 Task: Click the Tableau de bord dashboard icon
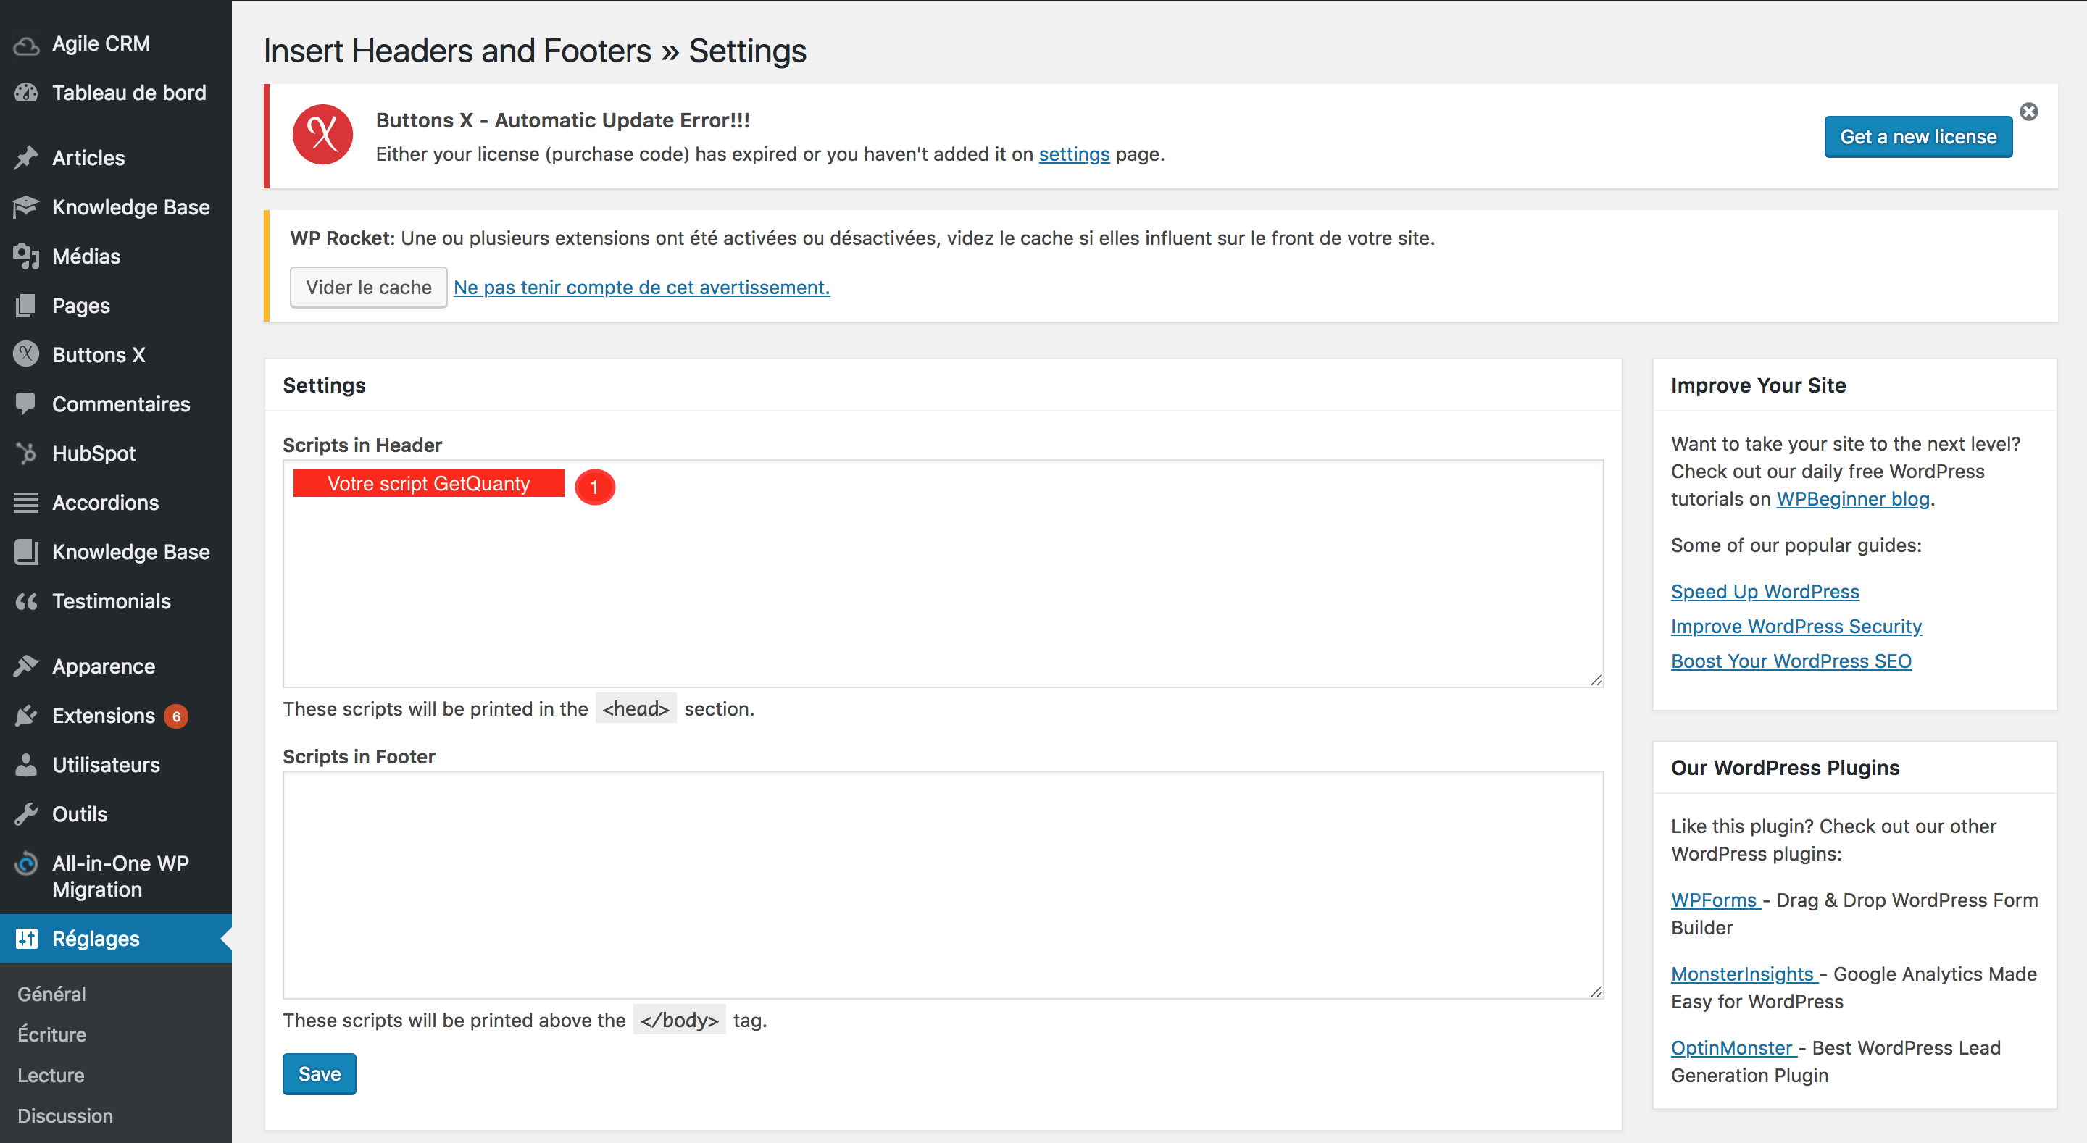(26, 93)
